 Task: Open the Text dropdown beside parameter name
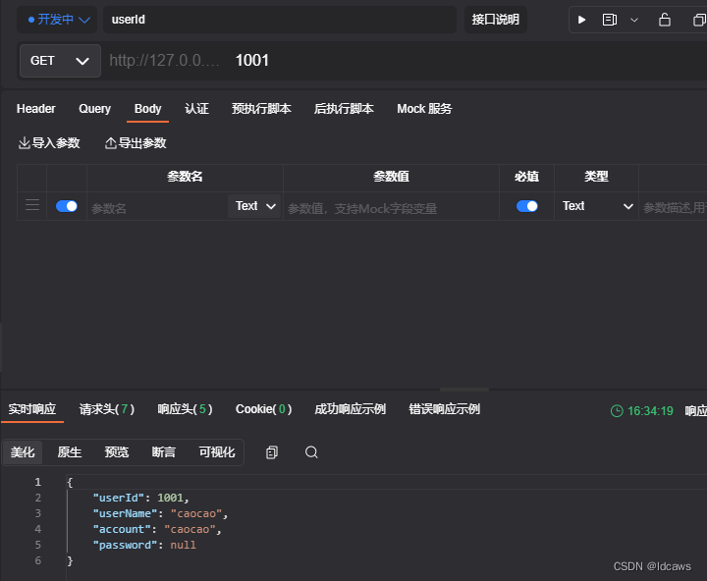(x=254, y=206)
